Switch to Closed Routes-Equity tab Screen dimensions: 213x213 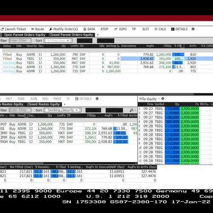pyautogui.click(x=43, y=104)
